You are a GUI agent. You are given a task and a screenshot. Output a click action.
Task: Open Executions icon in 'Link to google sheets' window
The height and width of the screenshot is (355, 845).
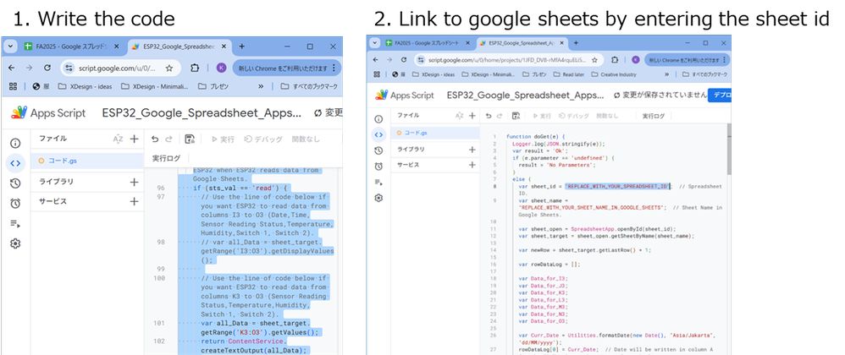tap(378, 183)
